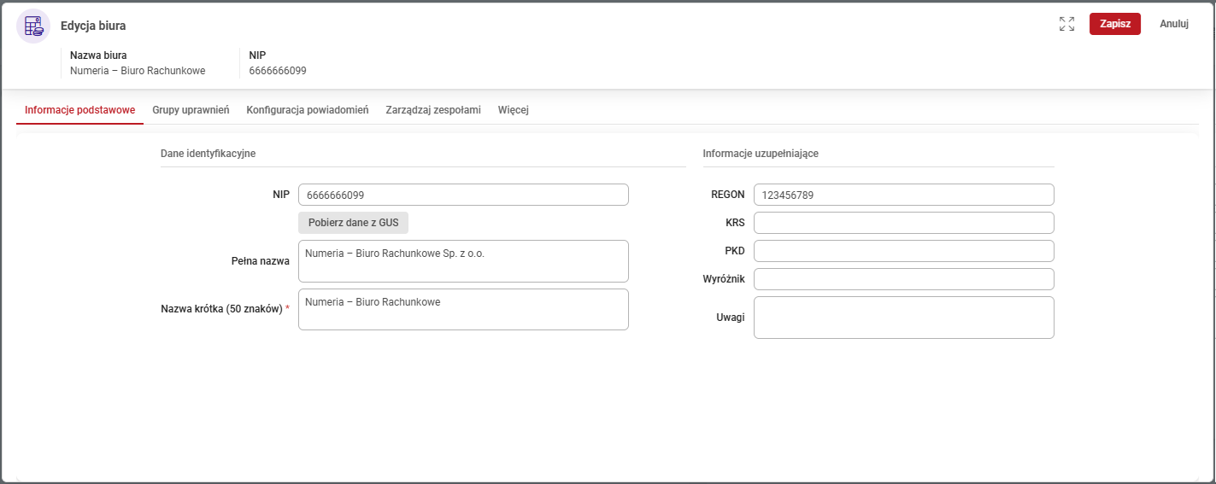This screenshot has height=484, width=1216.
Task: Select the KRS input field
Action: [x=903, y=223]
